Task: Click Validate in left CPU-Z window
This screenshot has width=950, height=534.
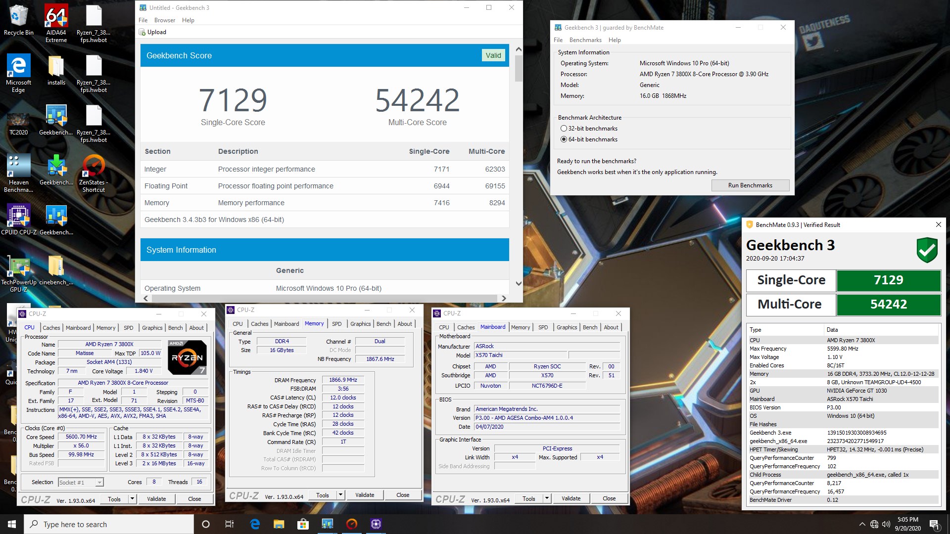Action: point(156,499)
